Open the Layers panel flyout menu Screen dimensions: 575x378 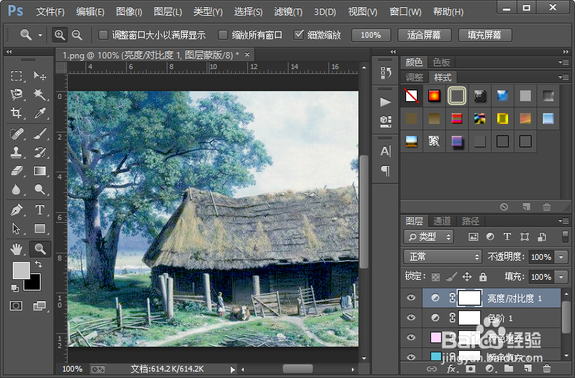point(564,221)
